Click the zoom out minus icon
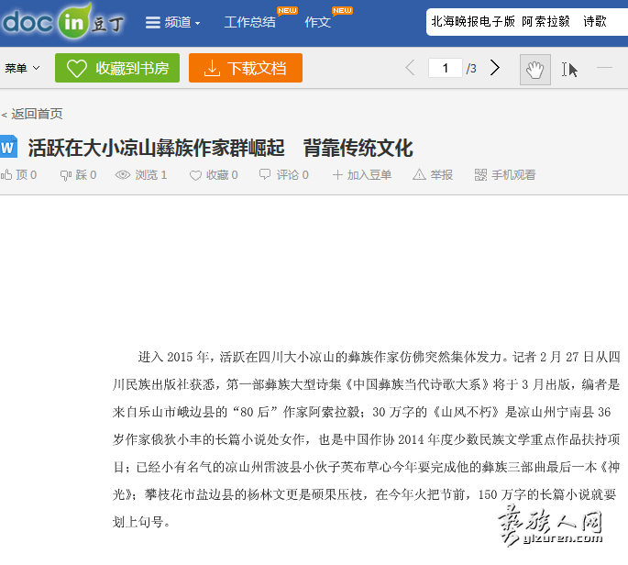 pos(604,67)
